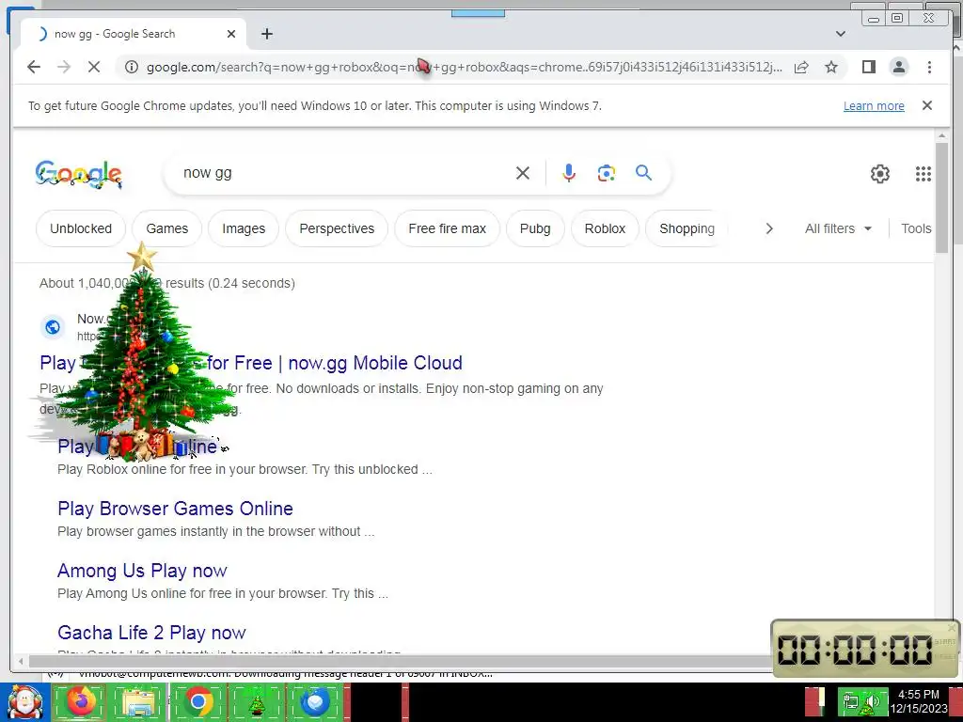Select the Roblox filter chip
This screenshot has height=722, width=963.
tap(605, 228)
